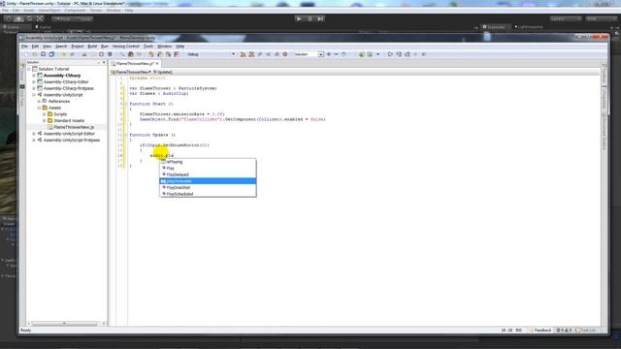Click the Undo icon in MonoDevelop toolbar
621x349 pixels.
(x=64, y=54)
